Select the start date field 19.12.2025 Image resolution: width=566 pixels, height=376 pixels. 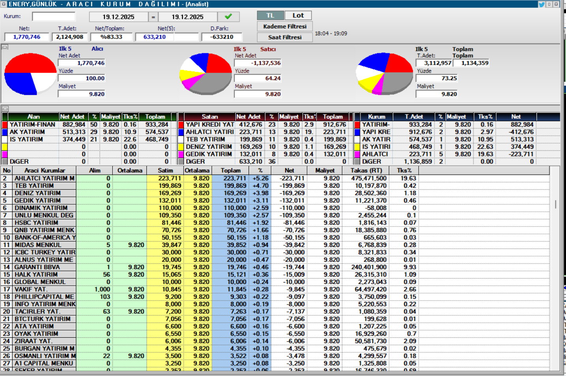[118, 17]
